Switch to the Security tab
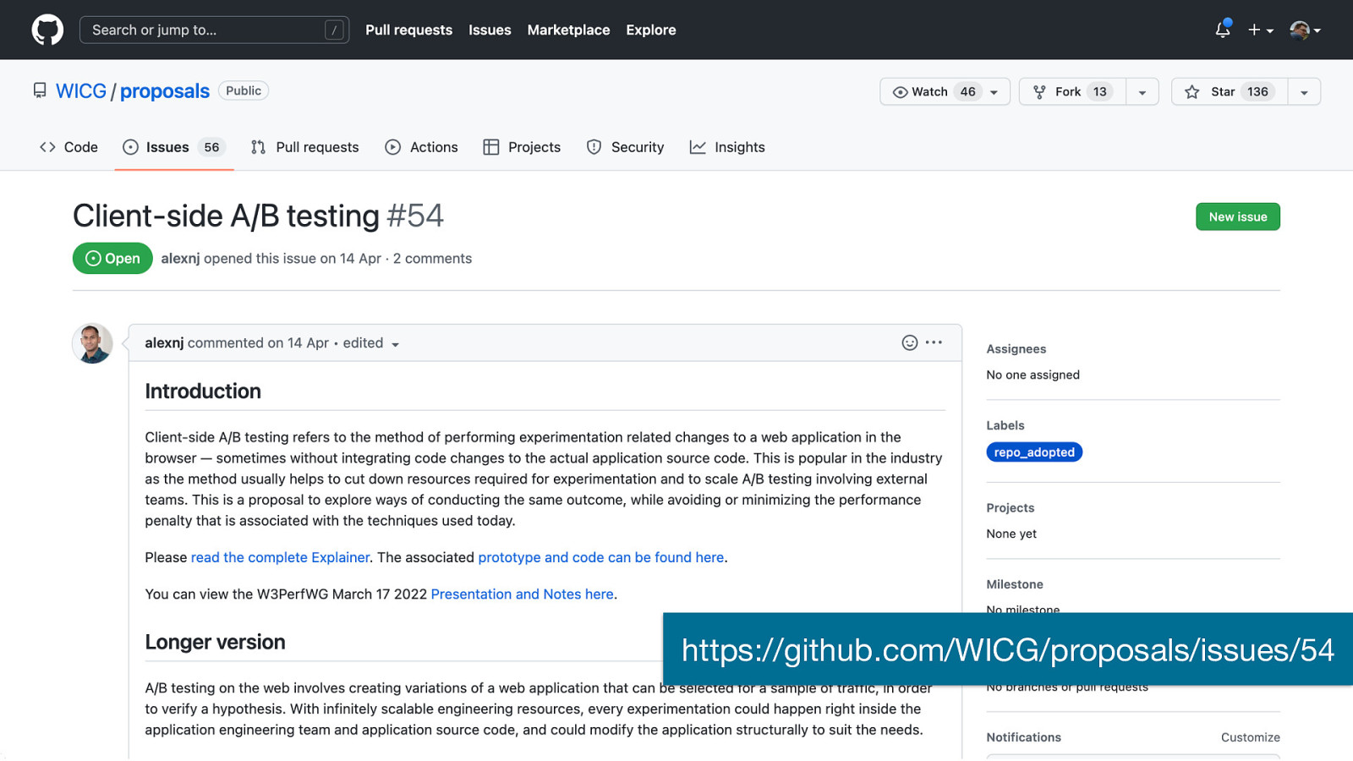1353x761 pixels. (x=626, y=147)
